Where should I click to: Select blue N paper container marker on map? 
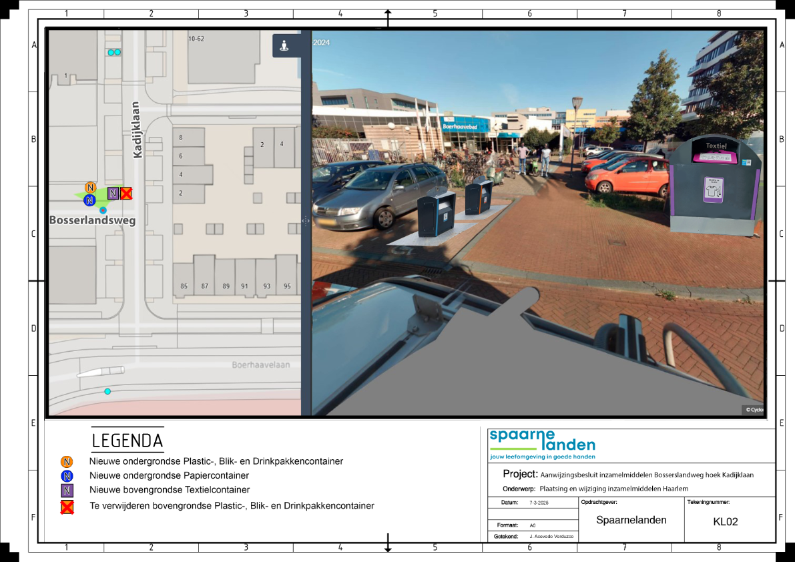[x=89, y=200]
